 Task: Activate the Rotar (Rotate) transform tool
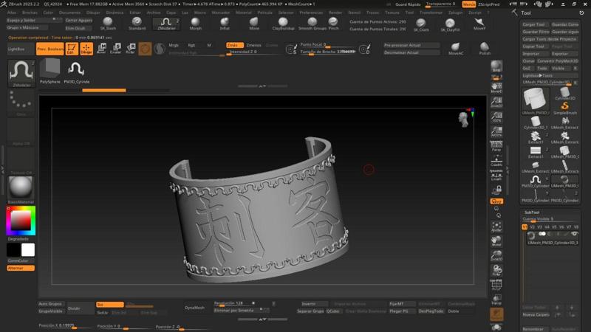tap(131, 49)
